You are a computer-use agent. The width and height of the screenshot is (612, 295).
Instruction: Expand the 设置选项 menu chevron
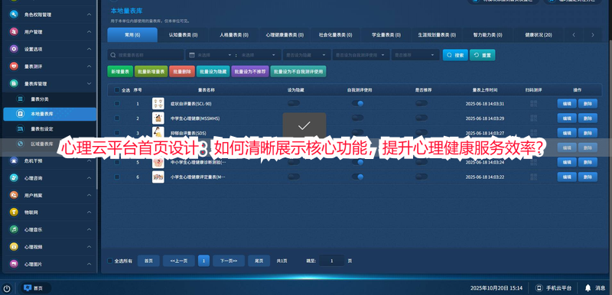pyautogui.click(x=89, y=49)
